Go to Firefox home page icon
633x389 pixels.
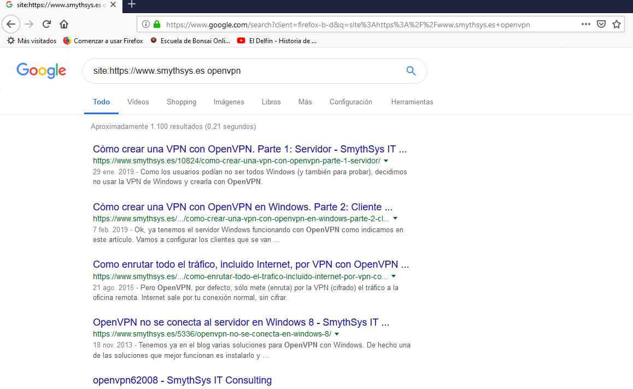(64, 24)
